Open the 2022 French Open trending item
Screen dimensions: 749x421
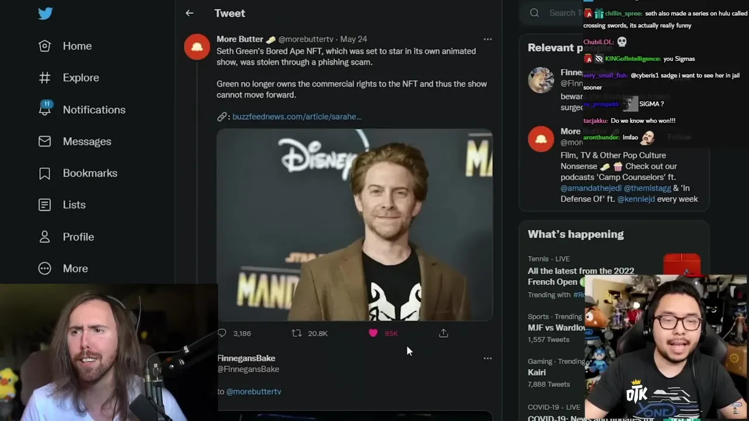tap(580, 276)
